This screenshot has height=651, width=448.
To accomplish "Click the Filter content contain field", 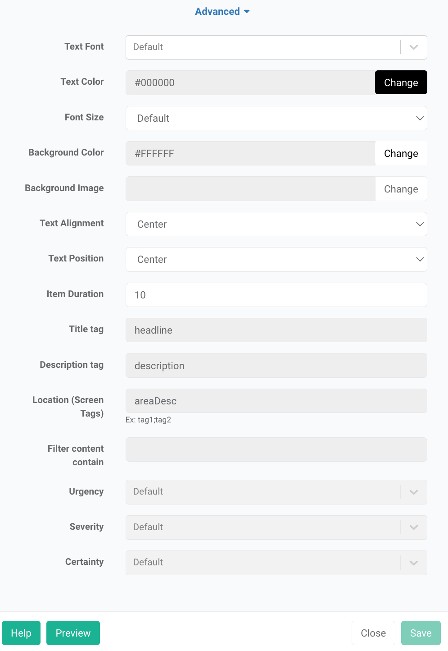I will click(x=276, y=449).
